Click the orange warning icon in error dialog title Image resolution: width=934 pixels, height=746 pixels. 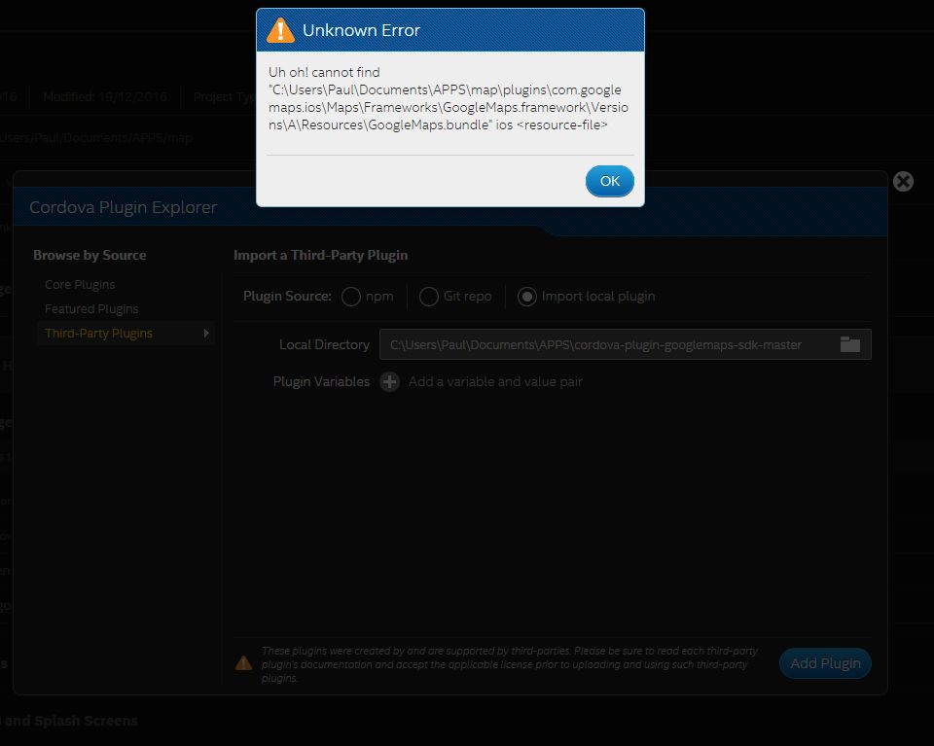tap(281, 30)
